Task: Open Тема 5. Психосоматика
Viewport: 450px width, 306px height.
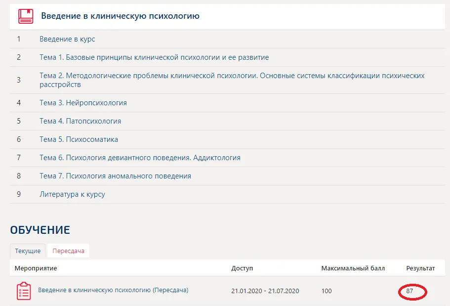Action: point(79,139)
